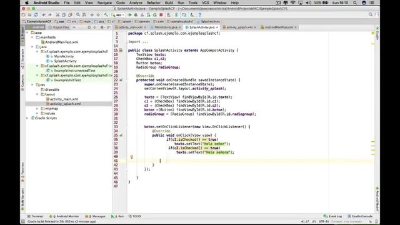Screen dimensions: 400x225
Task: Open the run configuration app dropdown
Action: click(118, 15)
